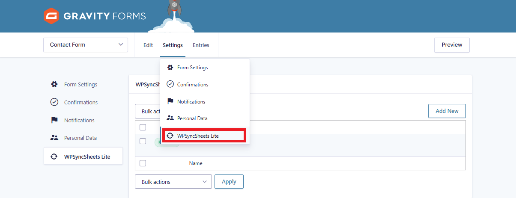
Task: Click the Preview button
Action: [452, 45]
